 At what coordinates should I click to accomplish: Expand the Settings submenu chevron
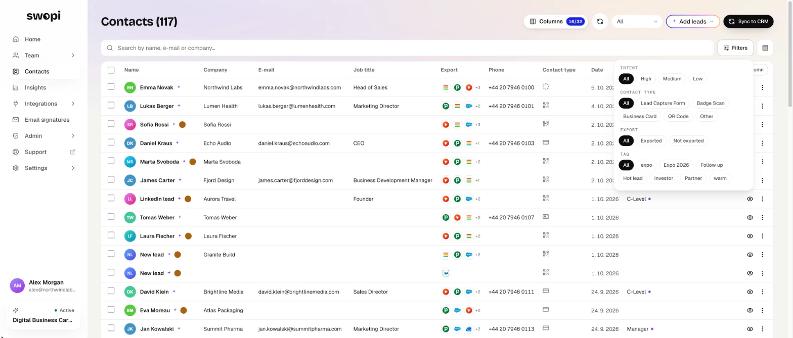click(x=73, y=168)
